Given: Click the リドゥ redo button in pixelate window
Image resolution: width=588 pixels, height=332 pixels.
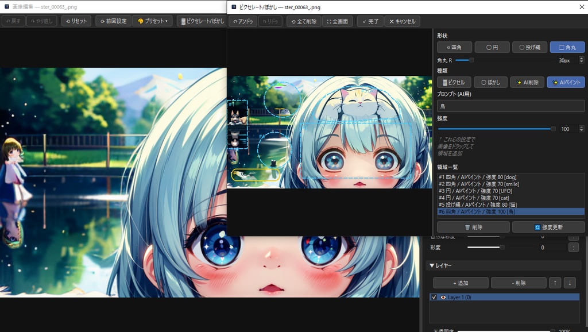Looking at the screenshot, I should point(270,21).
